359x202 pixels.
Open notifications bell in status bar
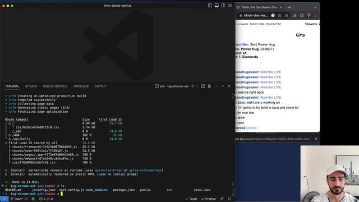[x=229, y=199]
